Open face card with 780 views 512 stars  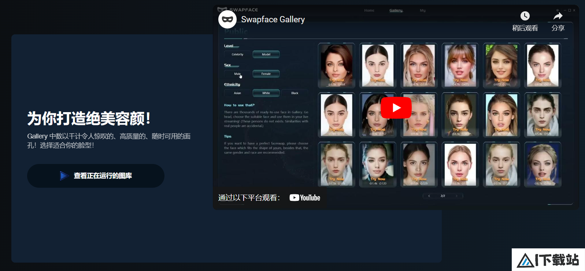coord(337,115)
